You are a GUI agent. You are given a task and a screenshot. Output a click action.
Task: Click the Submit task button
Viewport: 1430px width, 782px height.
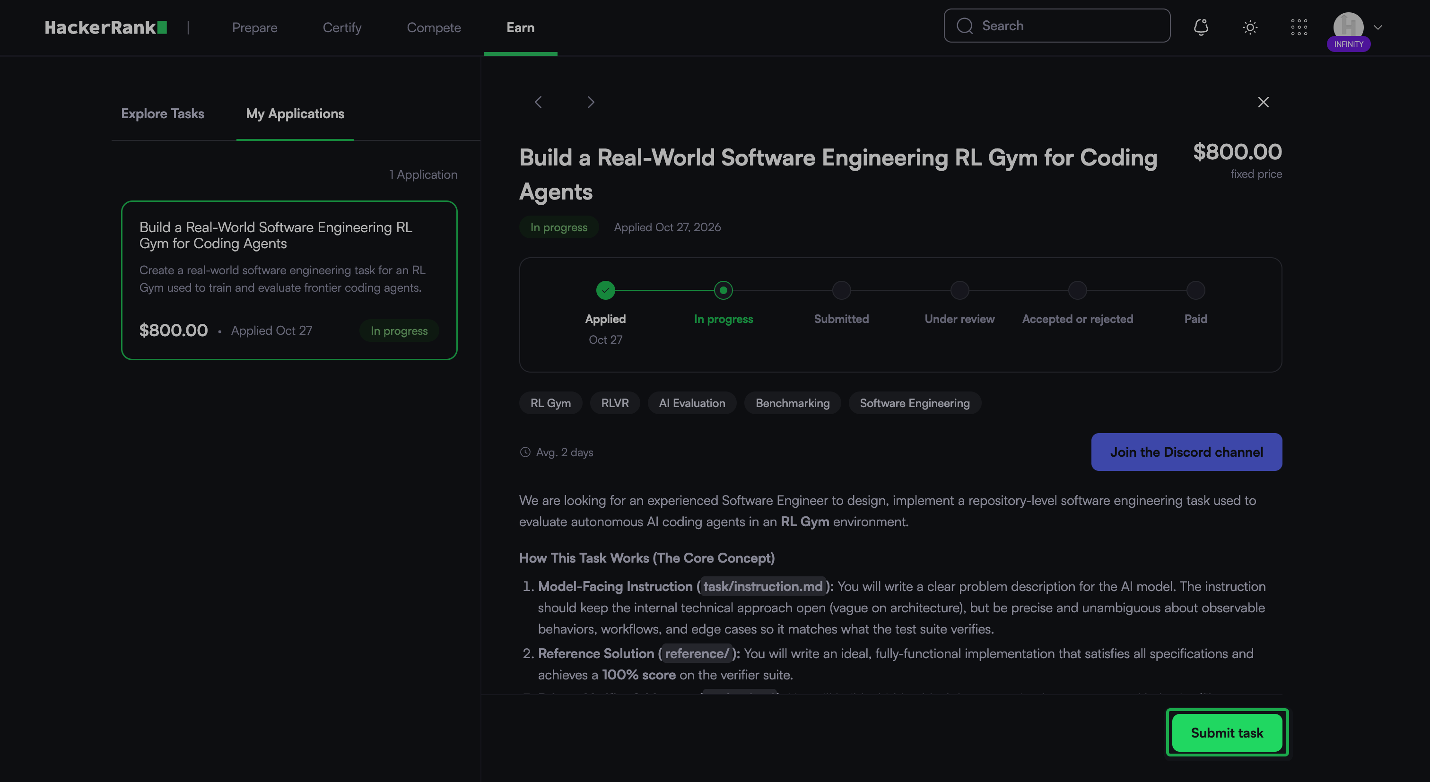point(1227,733)
